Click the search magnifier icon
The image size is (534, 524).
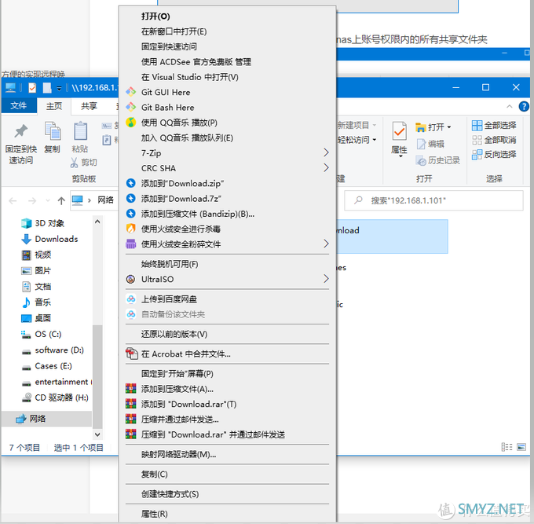pyautogui.click(x=358, y=200)
